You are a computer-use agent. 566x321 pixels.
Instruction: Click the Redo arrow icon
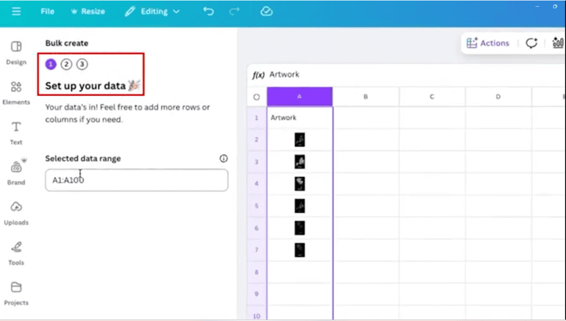coord(235,11)
